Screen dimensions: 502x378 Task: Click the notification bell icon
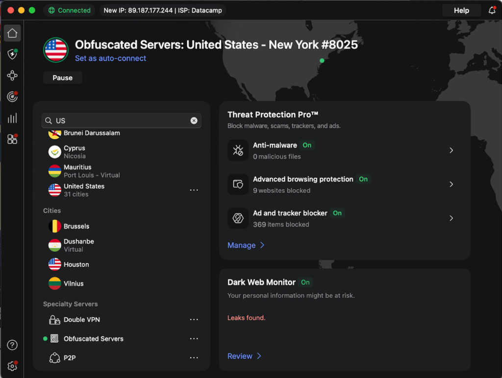492,10
